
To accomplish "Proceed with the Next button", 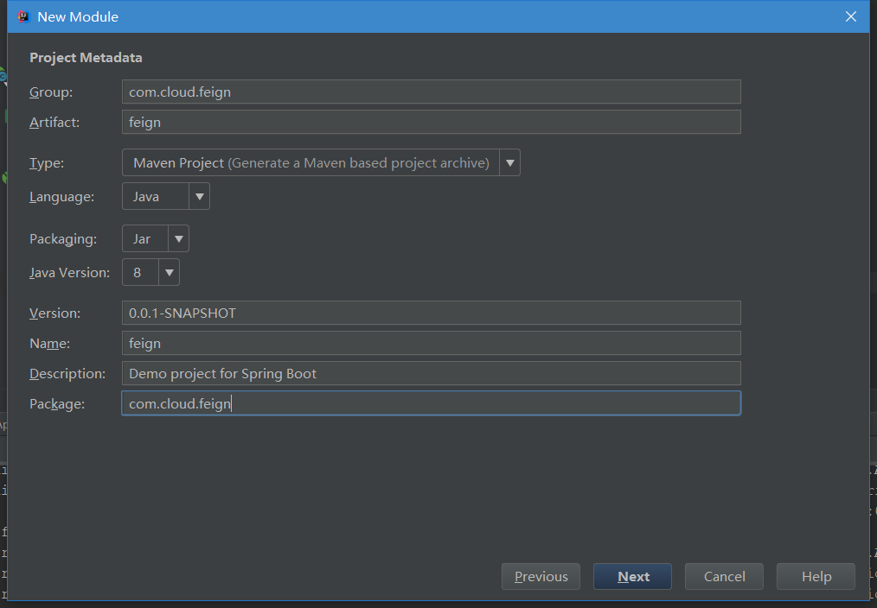I will pos(632,576).
